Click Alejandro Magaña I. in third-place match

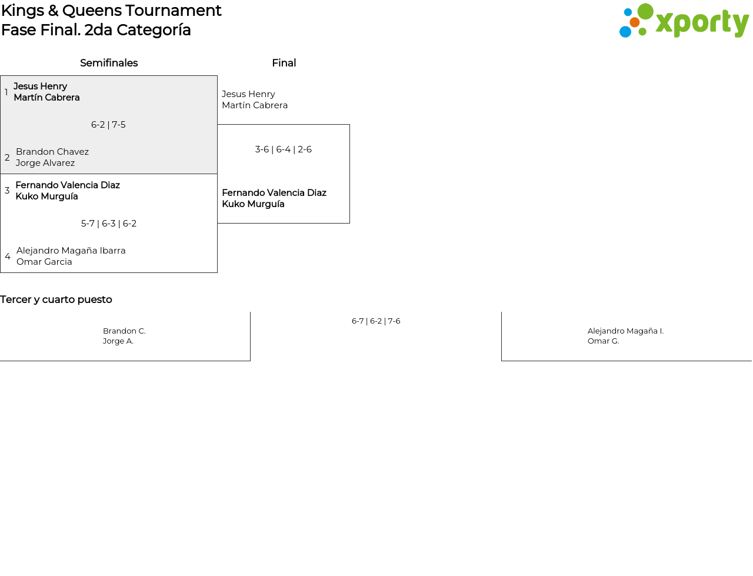pyautogui.click(x=625, y=331)
